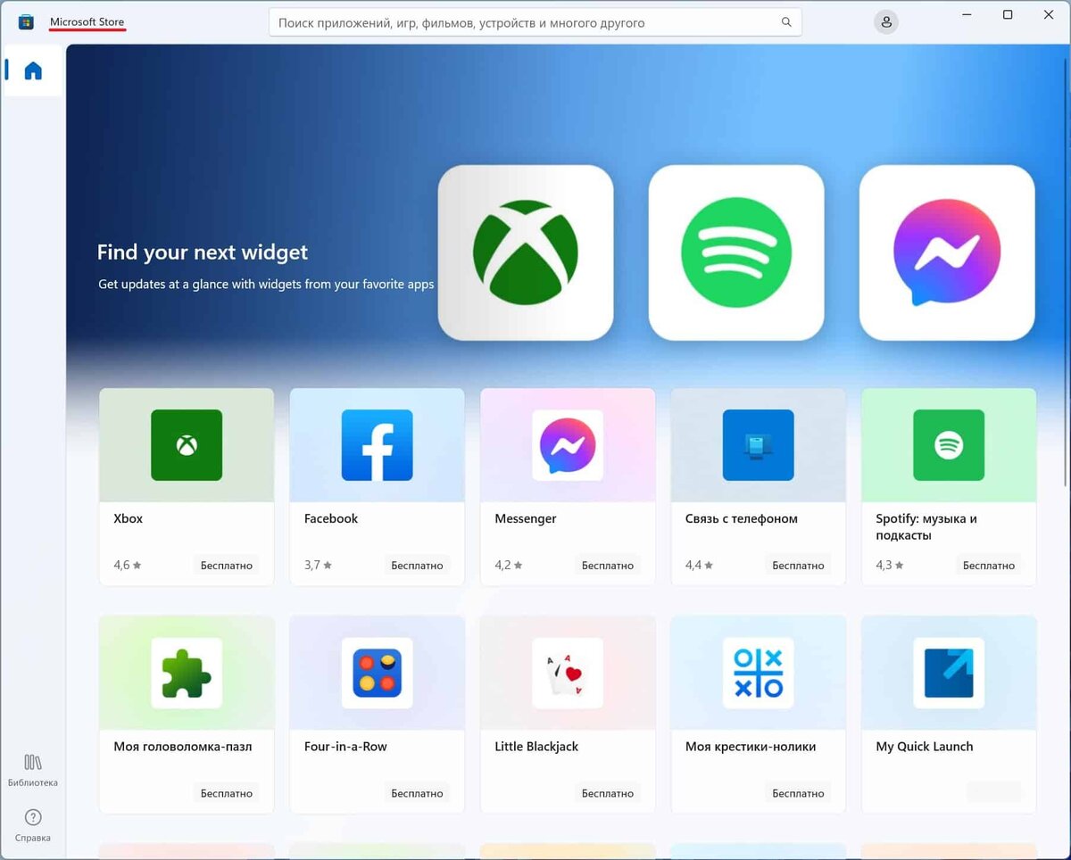This screenshot has width=1071, height=860.
Task: Open the My Quick Launch icon
Action: pyautogui.click(x=949, y=673)
